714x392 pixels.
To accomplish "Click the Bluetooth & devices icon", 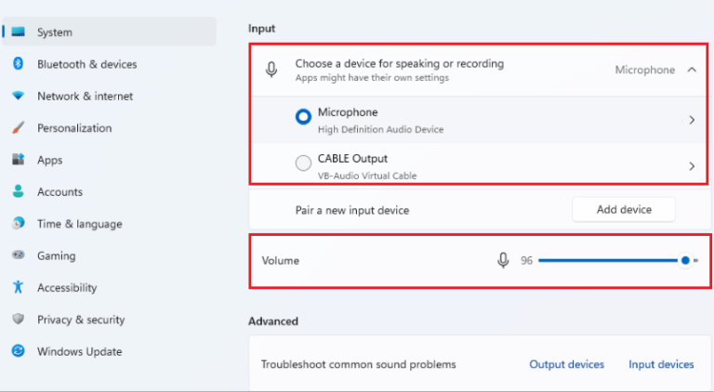I will coord(18,64).
